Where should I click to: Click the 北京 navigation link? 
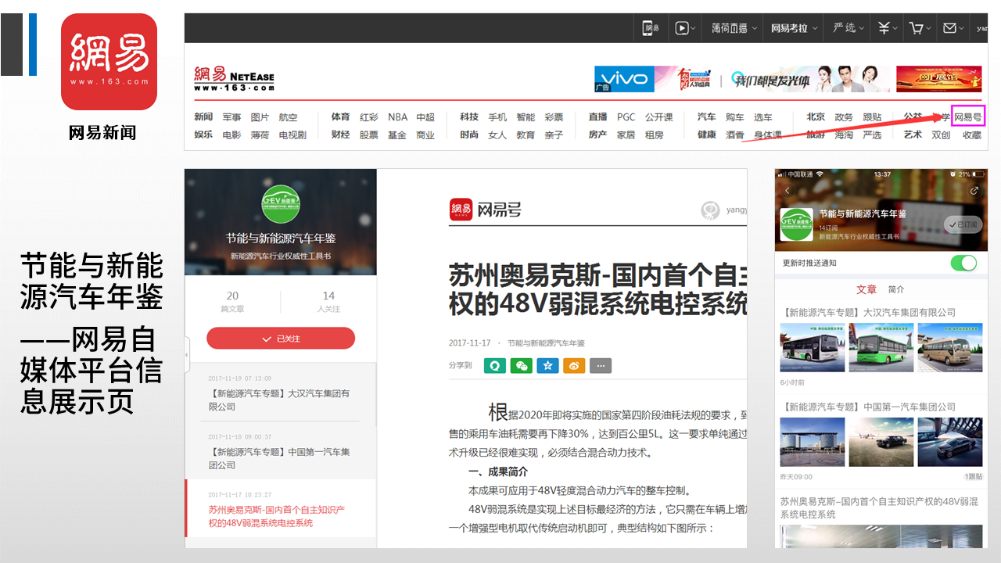click(x=816, y=117)
